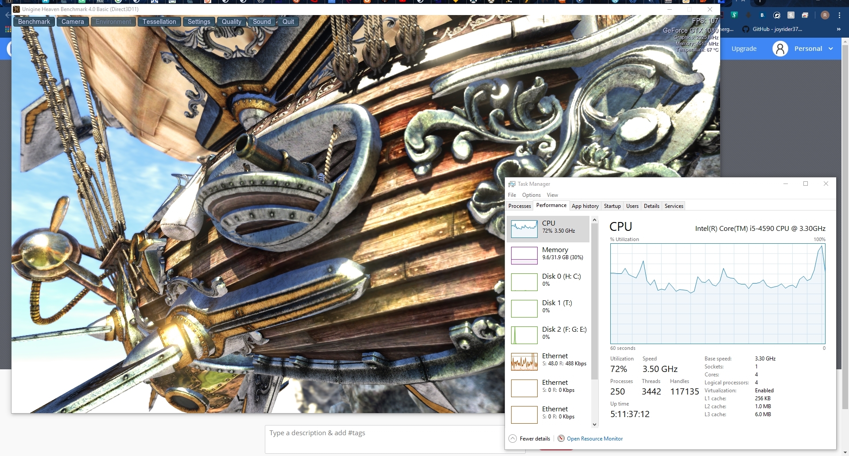Open the browser three-dot menu
This screenshot has height=456, width=849.
coord(839,15)
